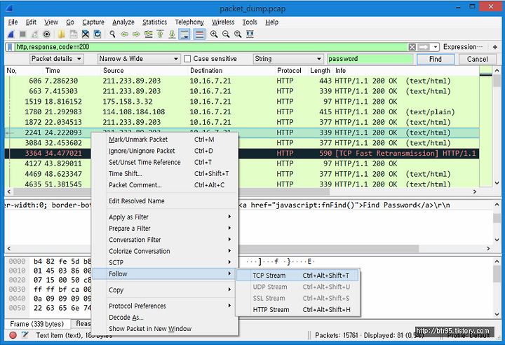Select HTTP Stream from Follow submenu

click(297, 309)
